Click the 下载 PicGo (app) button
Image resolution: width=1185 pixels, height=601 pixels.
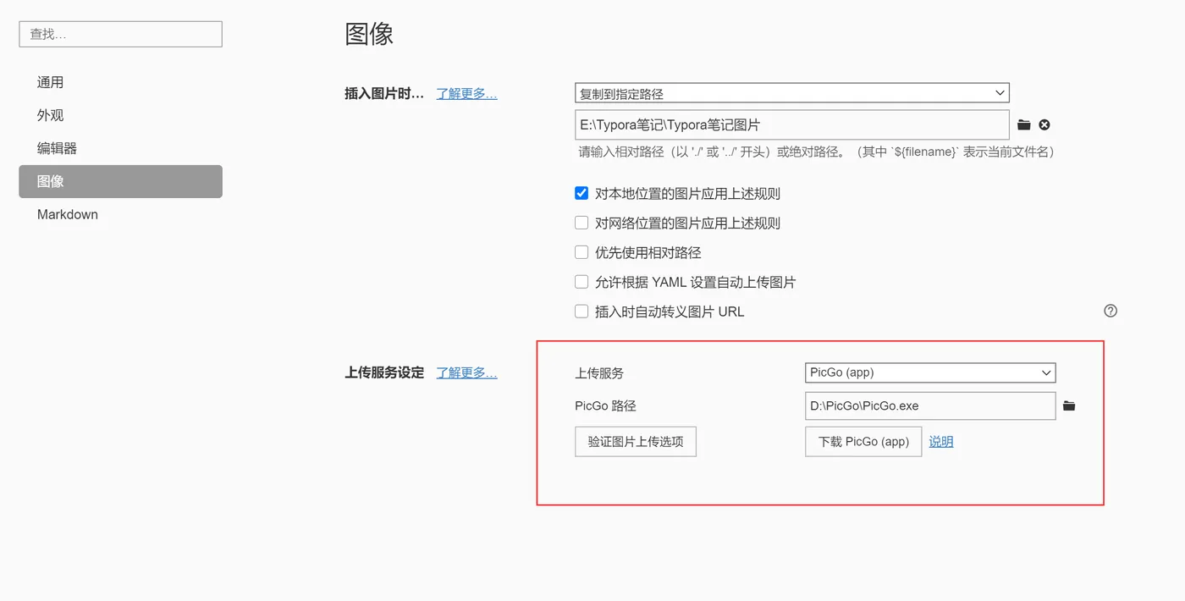[863, 442]
